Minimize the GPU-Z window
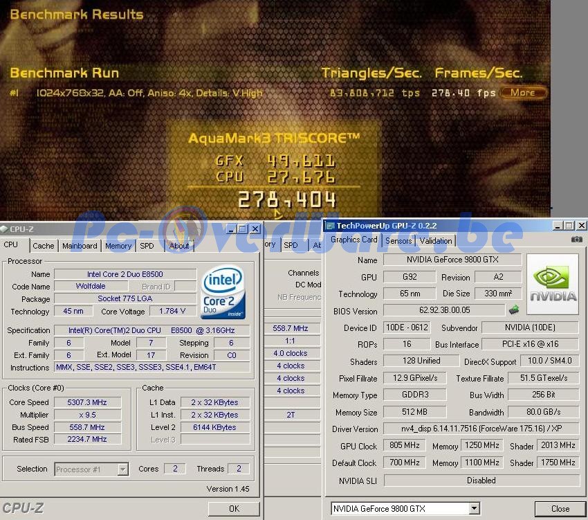 point(558,226)
